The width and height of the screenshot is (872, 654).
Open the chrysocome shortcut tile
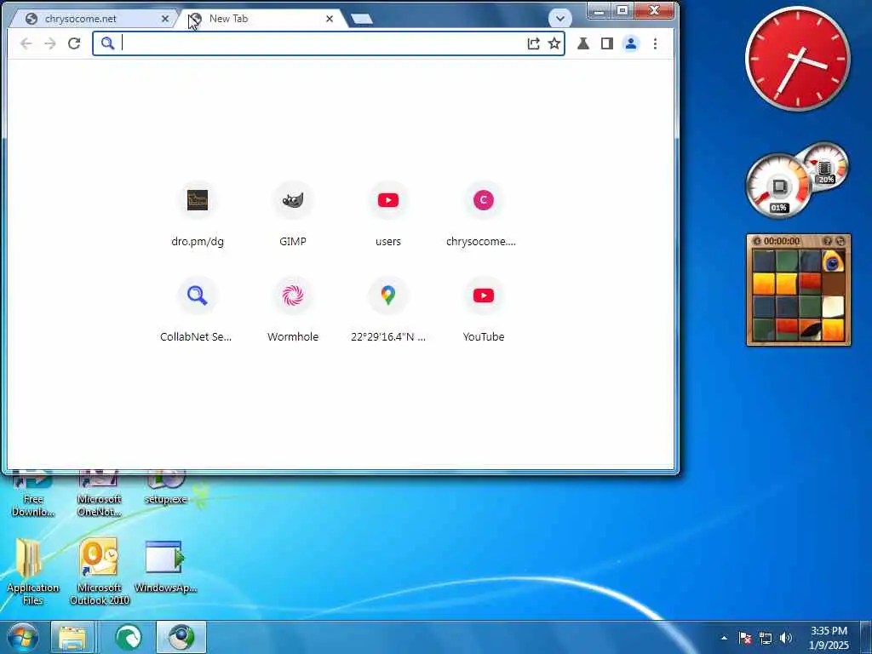coord(484,214)
